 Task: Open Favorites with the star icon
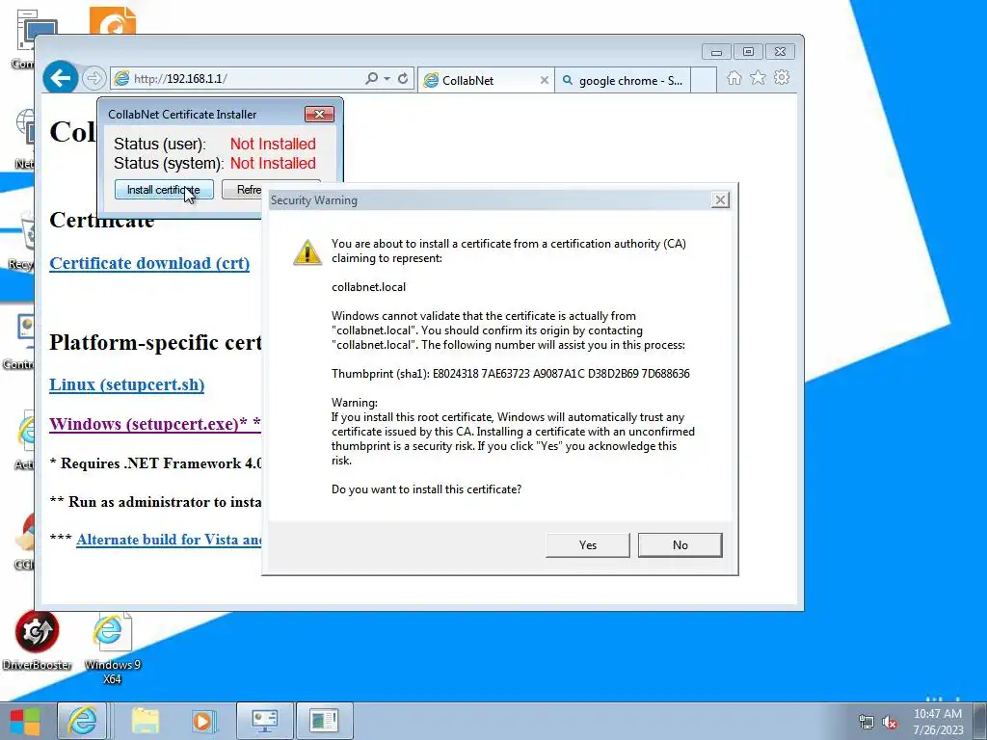(758, 77)
